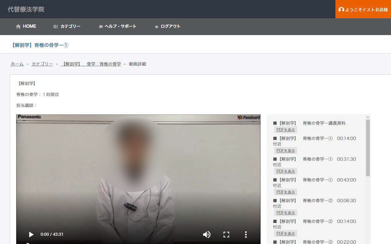Click the resource list scrollbar thumb
The height and width of the screenshot is (244, 391).
[x=368, y=148]
